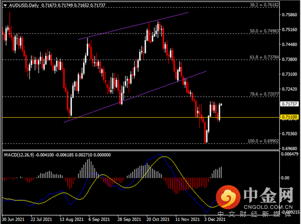Screen dimensions: 301x224
Task: Click the 0.75860 price scale value
Action: tap(289, 15)
